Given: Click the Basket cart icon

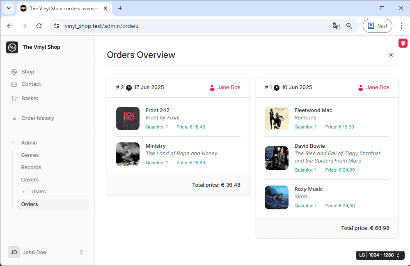Looking at the screenshot, I should click(x=14, y=99).
